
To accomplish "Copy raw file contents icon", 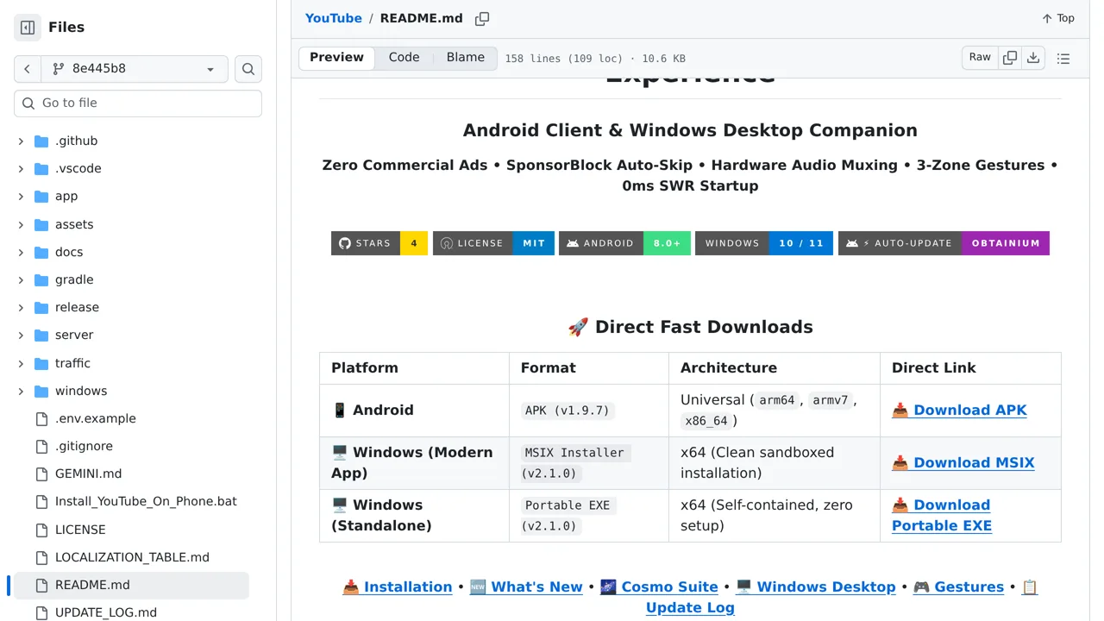I will 1009,58.
